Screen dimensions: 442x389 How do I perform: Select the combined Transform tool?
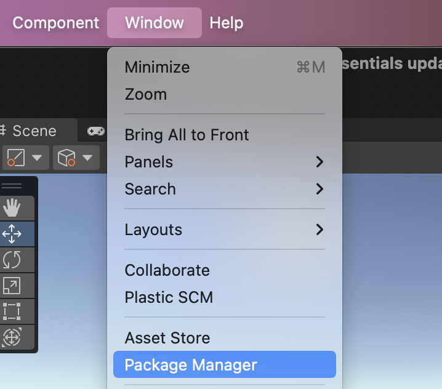(x=12, y=337)
